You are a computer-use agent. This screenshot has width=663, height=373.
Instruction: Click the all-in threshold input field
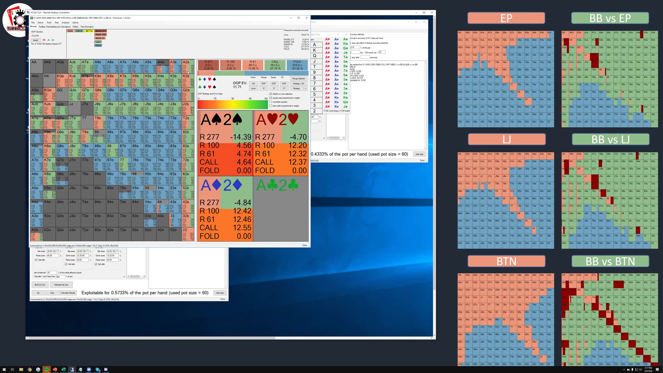(52, 272)
